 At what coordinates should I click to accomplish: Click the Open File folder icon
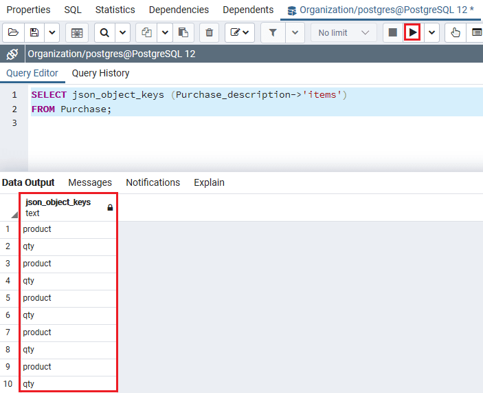(13, 32)
